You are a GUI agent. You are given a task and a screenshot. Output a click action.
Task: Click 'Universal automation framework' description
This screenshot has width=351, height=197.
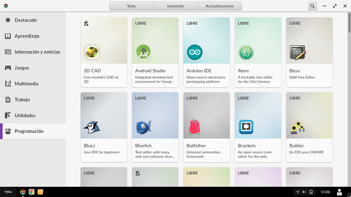tap(203, 154)
